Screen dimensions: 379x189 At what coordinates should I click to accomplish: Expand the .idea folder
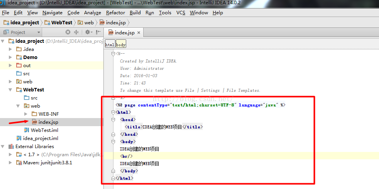(10, 49)
